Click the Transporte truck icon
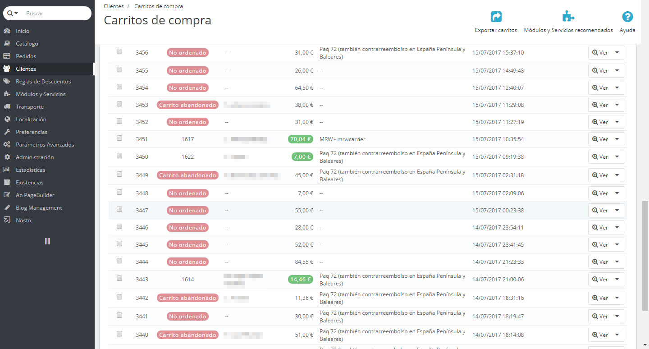Viewport: 649px width, 349px height. coord(7,107)
